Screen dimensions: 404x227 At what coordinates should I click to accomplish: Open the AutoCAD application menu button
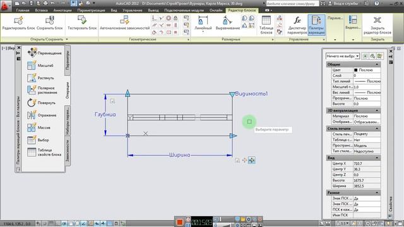click(6, 6)
